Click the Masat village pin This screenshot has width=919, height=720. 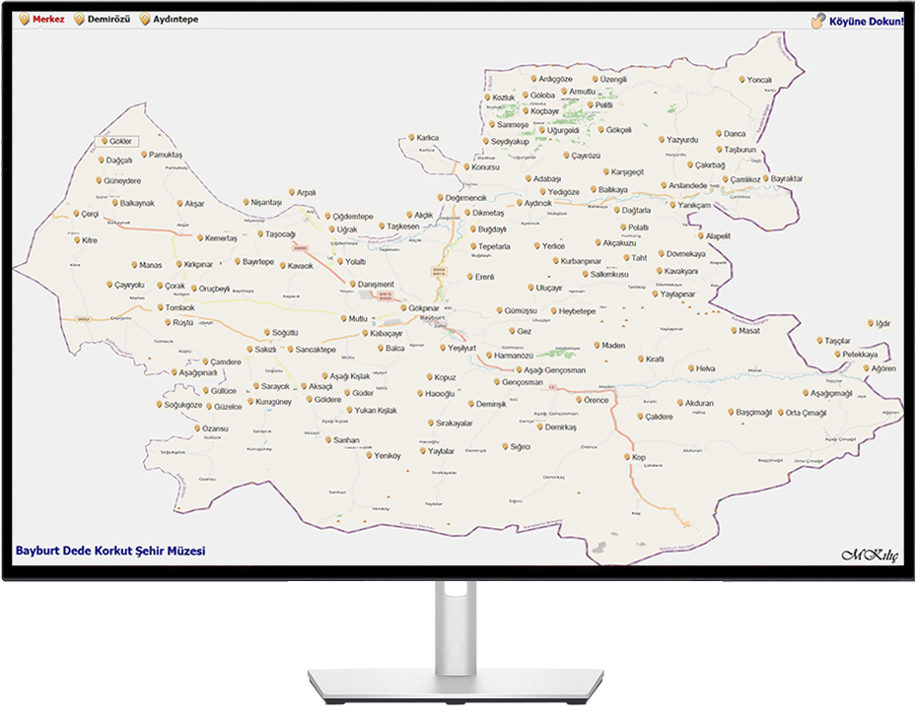[x=733, y=331]
